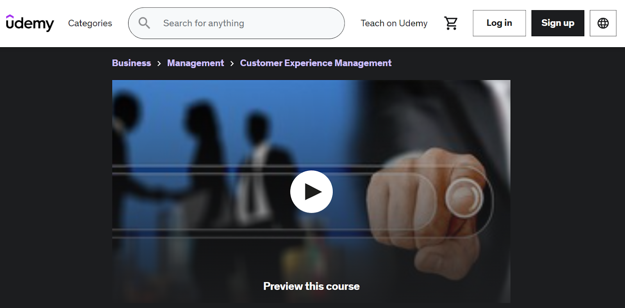Go to the Business breadcrumb

(x=131, y=63)
